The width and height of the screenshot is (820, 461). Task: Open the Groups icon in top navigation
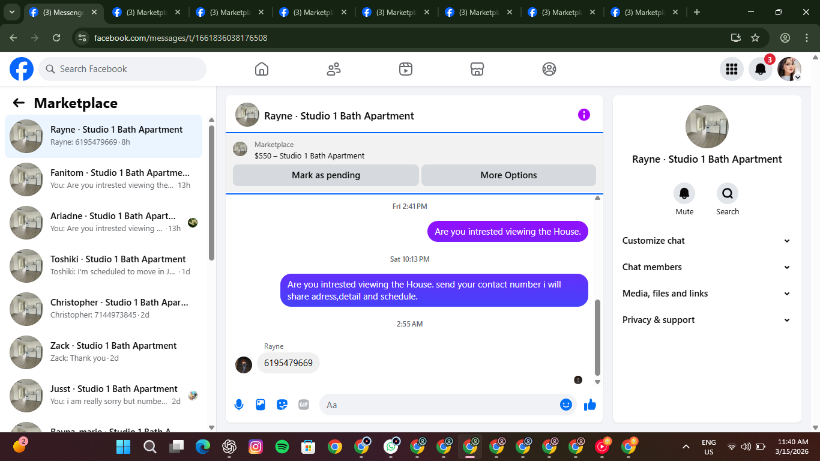click(x=549, y=69)
